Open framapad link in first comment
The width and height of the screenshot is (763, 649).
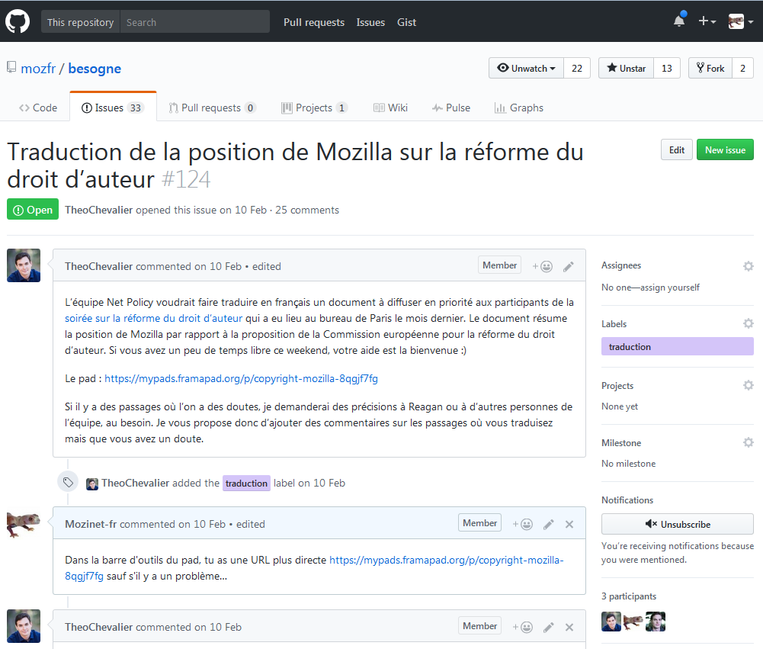[241, 379]
